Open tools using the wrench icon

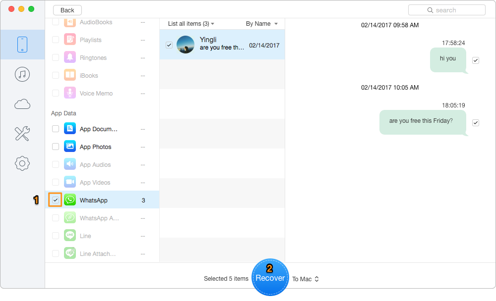(x=22, y=134)
